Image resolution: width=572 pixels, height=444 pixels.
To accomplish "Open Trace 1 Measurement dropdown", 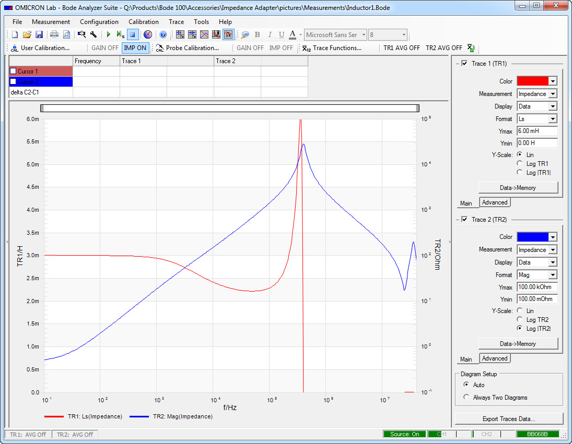I will tap(553, 93).
